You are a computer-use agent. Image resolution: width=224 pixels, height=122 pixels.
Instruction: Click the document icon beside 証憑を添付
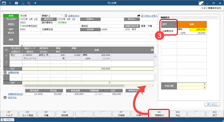66,16
